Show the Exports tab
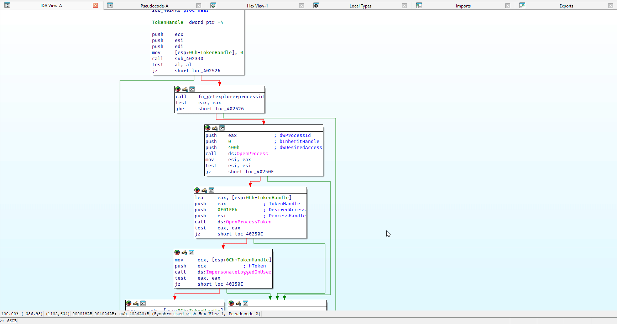The height and width of the screenshot is (324, 617). [566, 6]
